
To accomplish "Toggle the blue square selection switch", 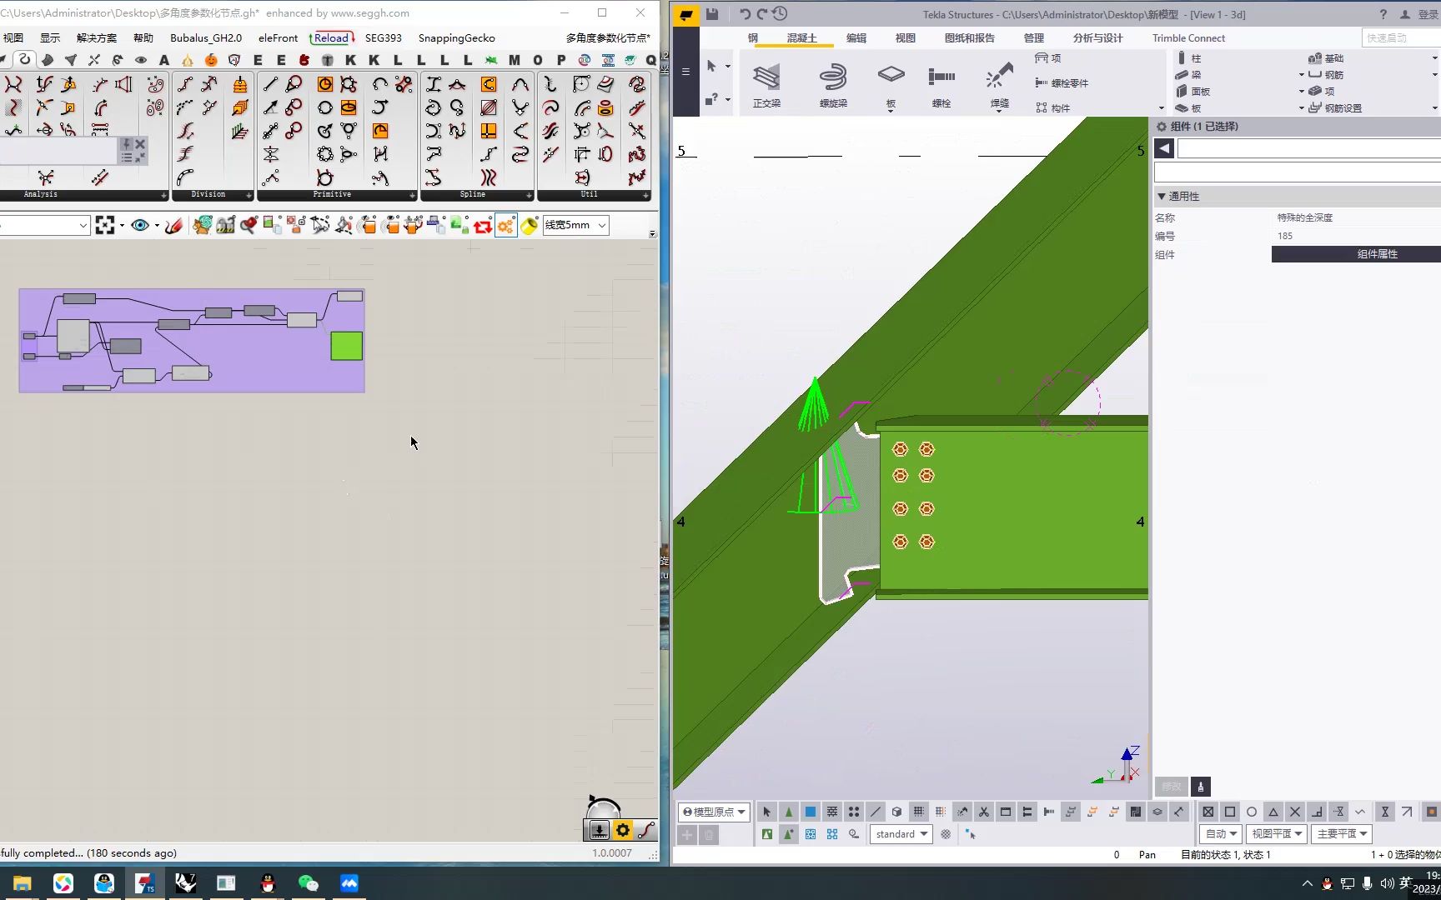I will tap(810, 812).
